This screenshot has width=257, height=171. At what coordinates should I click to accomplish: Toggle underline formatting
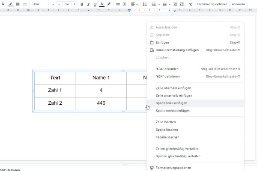(x=95, y=4)
